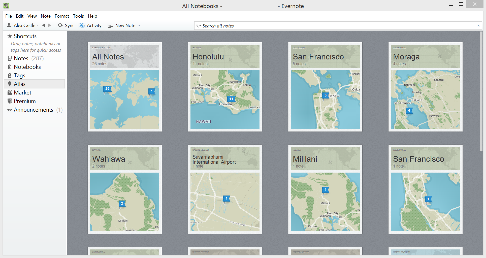Click the vertical scrollbar thumb
This screenshot has height=258, width=486.
coord(481,91)
